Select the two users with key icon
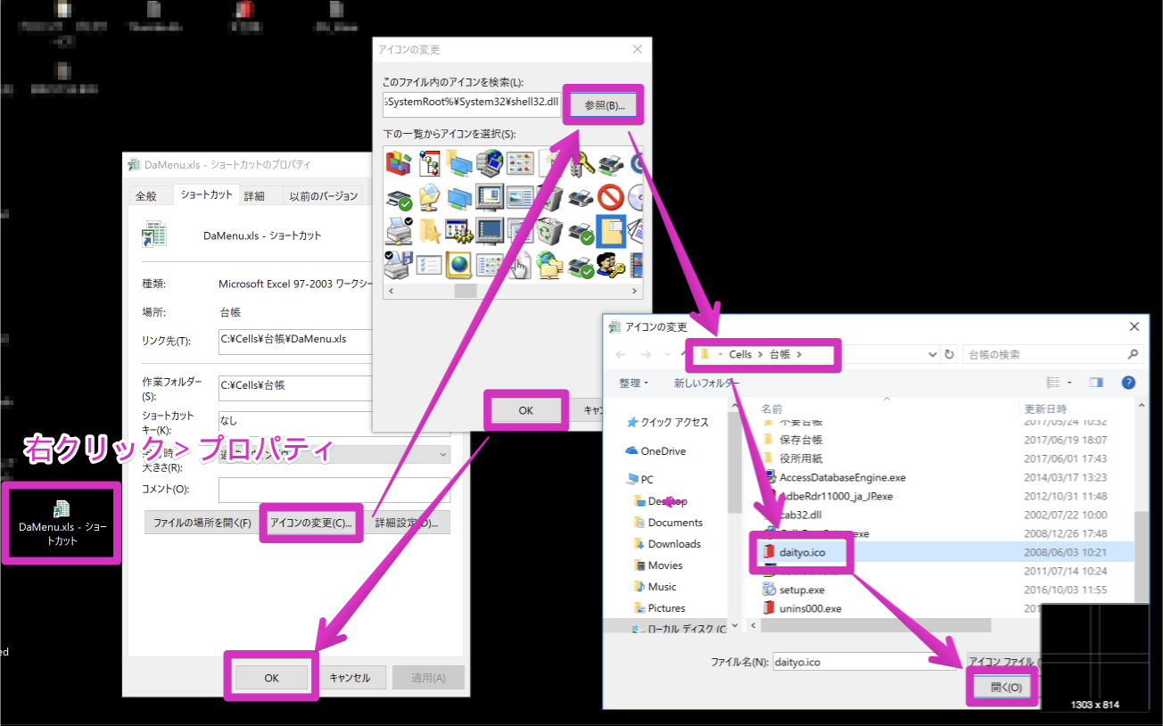The image size is (1163, 726). click(611, 265)
